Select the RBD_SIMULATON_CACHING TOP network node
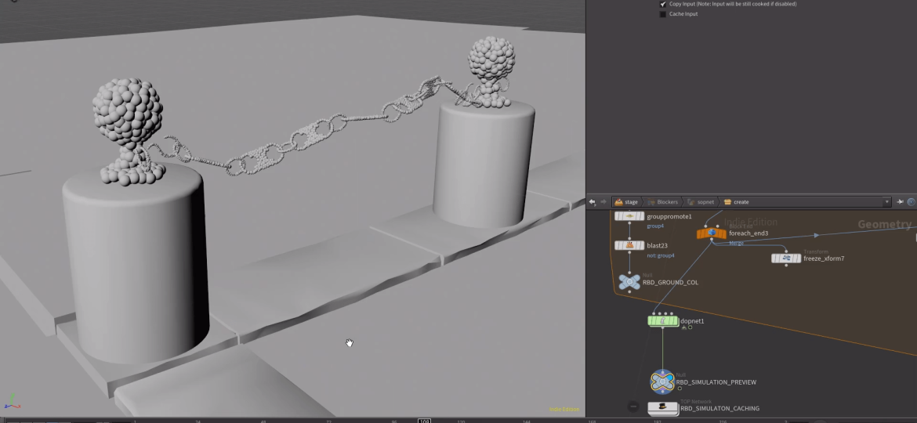This screenshot has width=917, height=423. [663, 407]
